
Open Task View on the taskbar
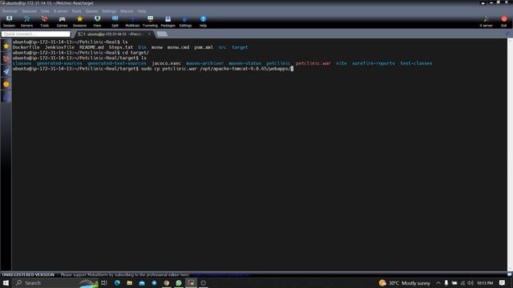point(104,282)
